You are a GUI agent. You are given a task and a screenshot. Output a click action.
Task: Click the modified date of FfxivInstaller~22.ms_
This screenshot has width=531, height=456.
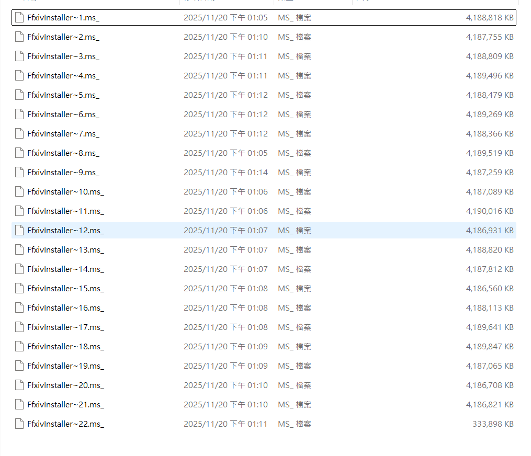[225, 424]
